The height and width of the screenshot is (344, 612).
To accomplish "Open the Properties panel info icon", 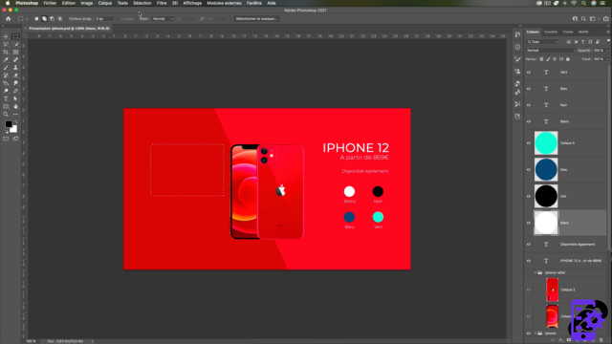I will pyautogui.click(x=517, y=47).
